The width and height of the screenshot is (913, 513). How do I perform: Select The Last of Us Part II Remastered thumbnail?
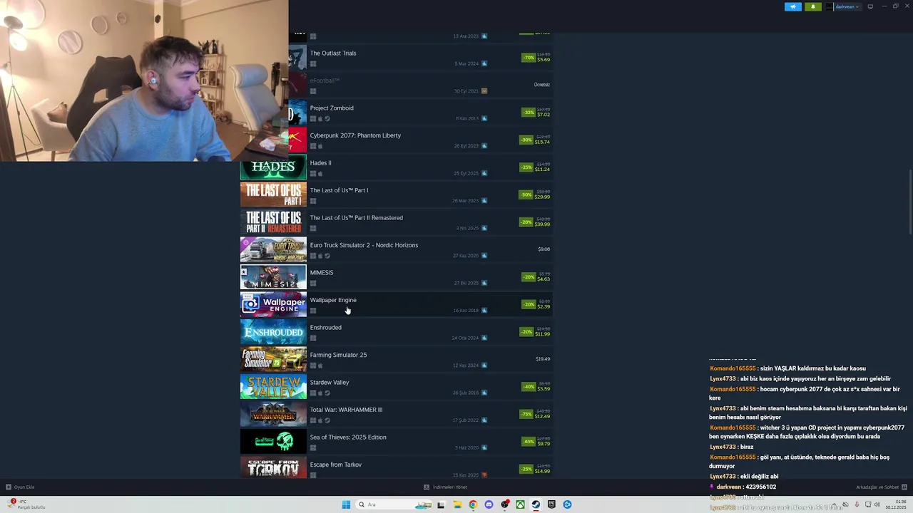point(273,222)
